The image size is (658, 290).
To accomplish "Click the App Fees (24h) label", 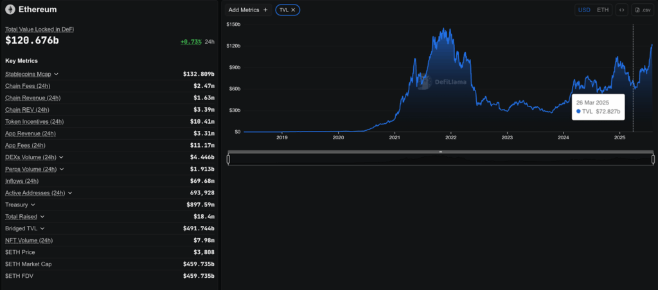I will (25, 146).
